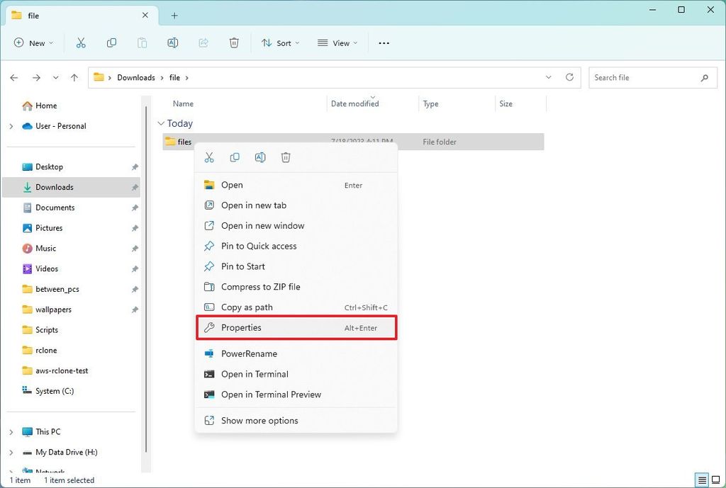Select Properties from the context menu
Image resolution: width=726 pixels, height=488 pixels.
pos(241,327)
